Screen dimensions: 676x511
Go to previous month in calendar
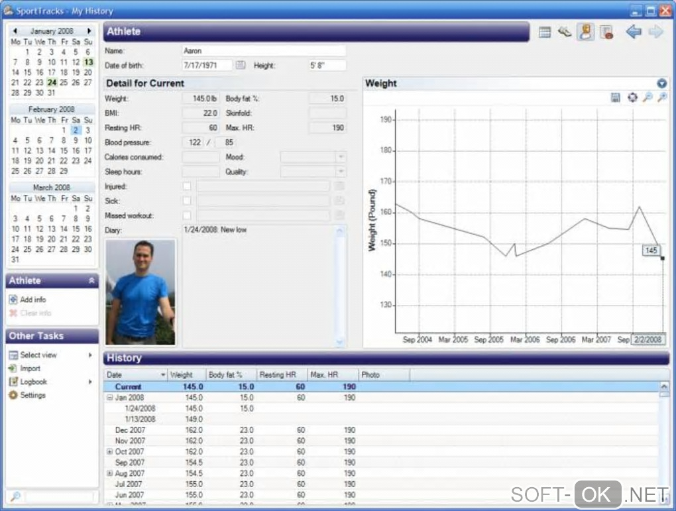click(x=15, y=31)
